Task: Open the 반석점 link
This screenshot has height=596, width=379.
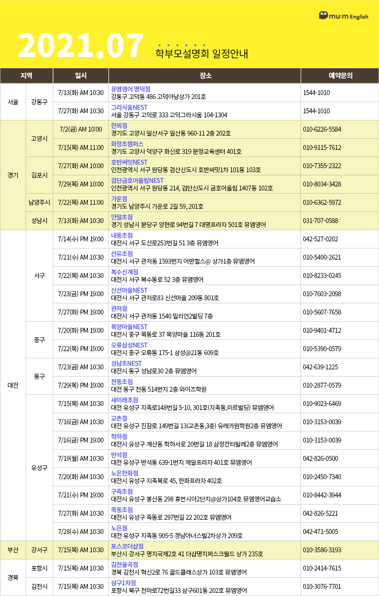Action: (x=119, y=455)
